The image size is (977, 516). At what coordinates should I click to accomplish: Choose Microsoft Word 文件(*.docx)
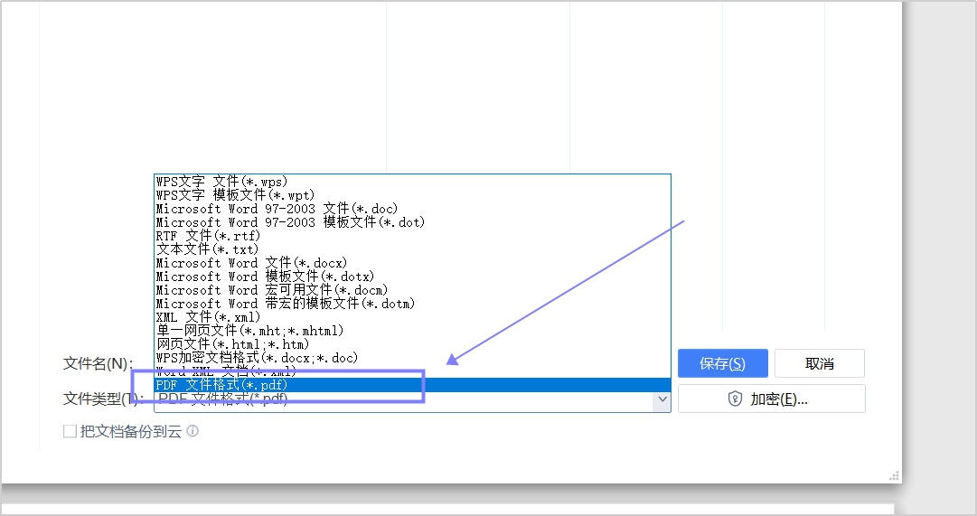pos(412,263)
